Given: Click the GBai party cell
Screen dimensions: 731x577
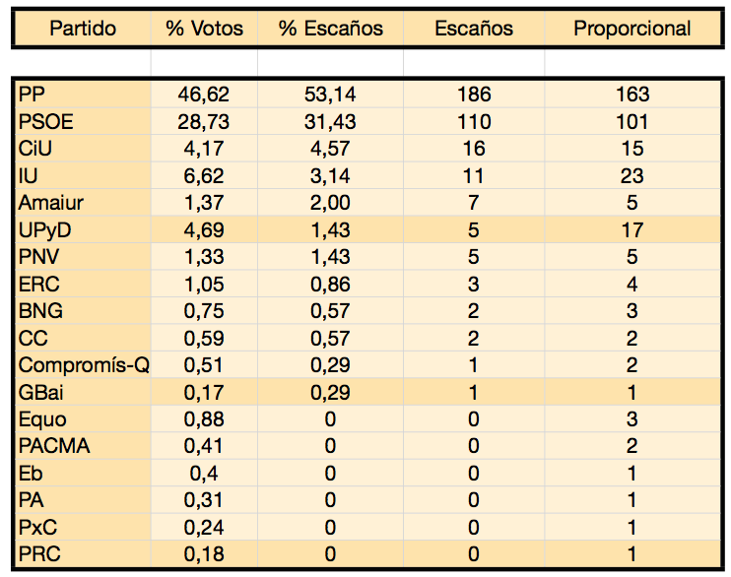Looking at the screenshot, I should (x=83, y=392).
